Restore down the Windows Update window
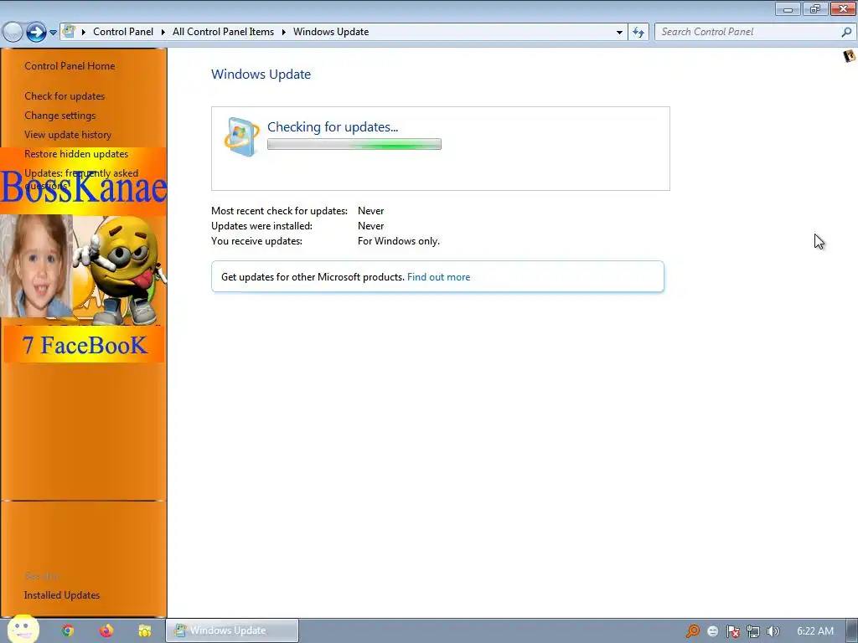Screen dimensions: 858x643 [x=815, y=8]
